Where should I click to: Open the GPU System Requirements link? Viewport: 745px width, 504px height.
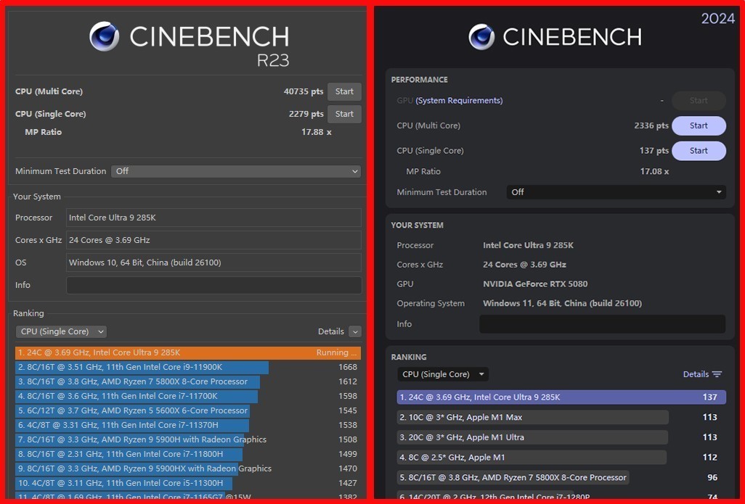(x=459, y=101)
